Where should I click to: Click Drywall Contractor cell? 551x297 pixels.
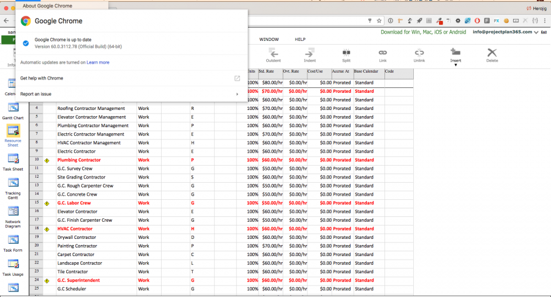pos(97,237)
